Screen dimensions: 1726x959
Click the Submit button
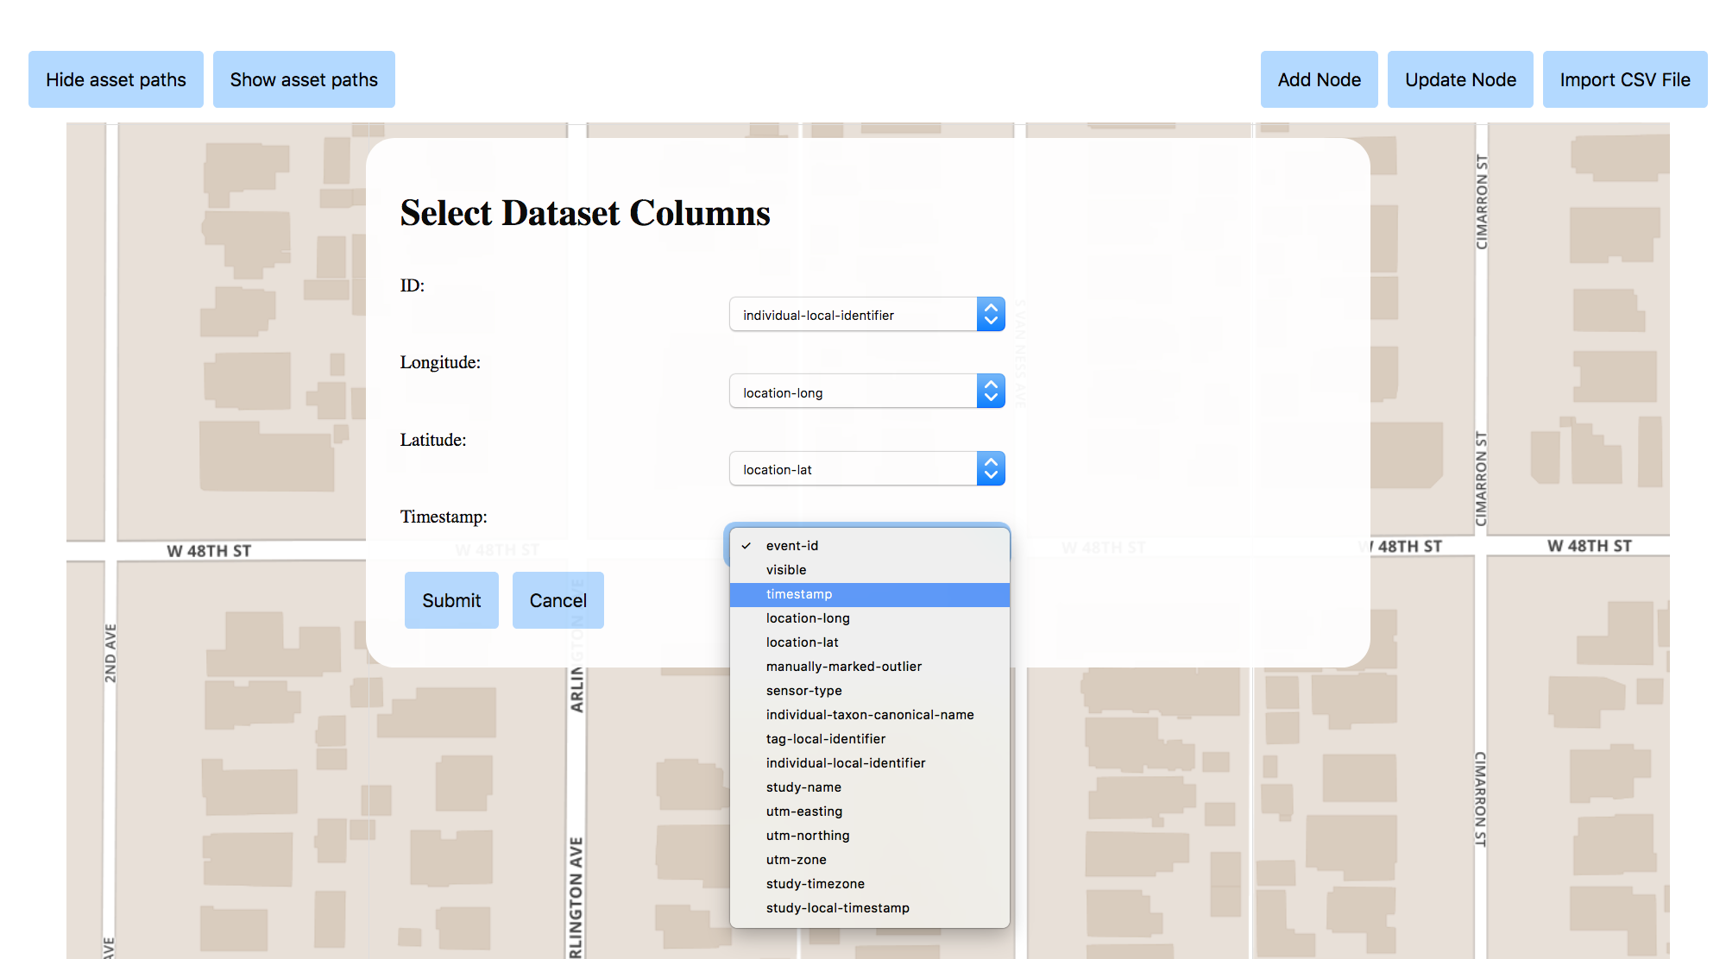[451, 600]
